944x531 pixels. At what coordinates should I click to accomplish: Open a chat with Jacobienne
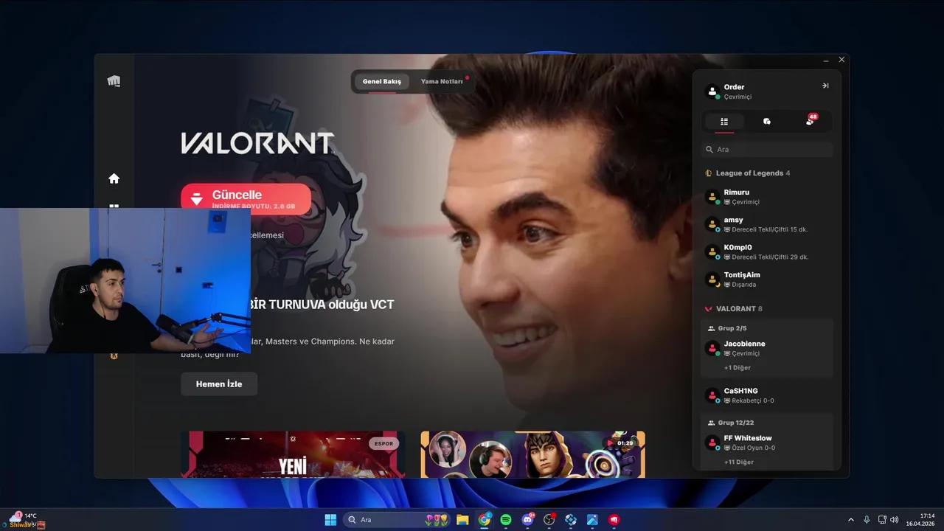pos(744,348)
